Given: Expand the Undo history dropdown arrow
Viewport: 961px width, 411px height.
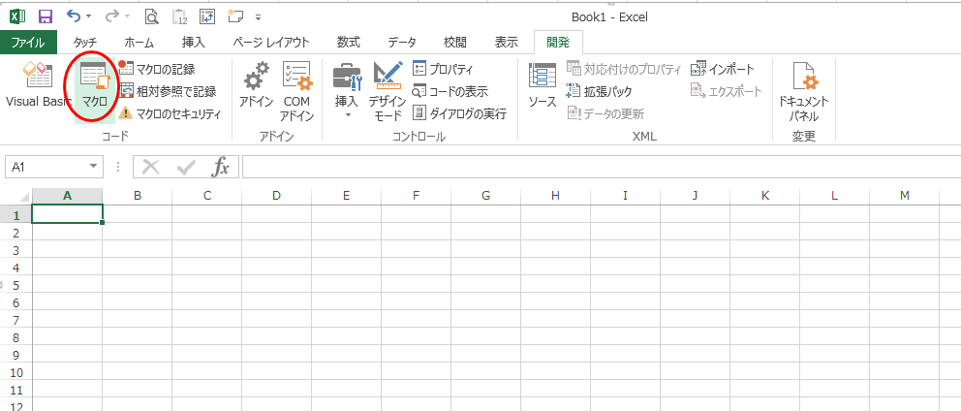Looking at the screenshot, I should tap(89, 17).
